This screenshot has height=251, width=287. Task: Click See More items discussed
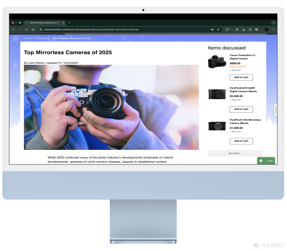click(x=235, y=153)
